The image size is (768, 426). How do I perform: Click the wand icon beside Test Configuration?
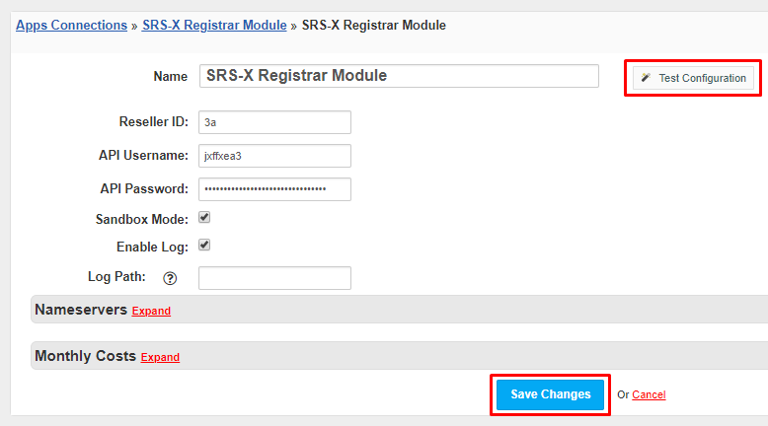pyautogui.click(x=646, y=77)
